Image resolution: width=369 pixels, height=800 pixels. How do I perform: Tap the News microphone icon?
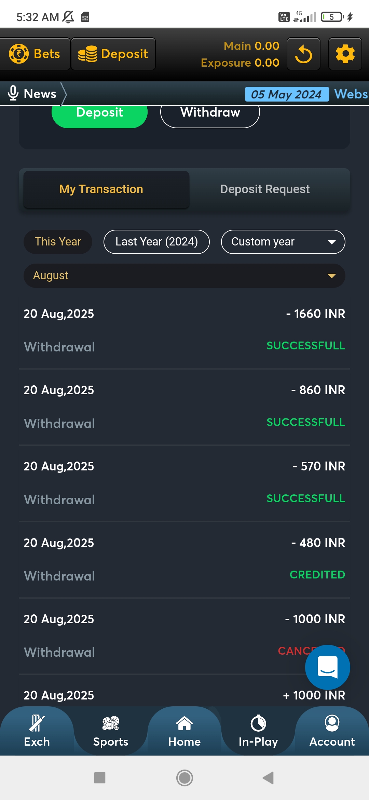pos(13,93)
